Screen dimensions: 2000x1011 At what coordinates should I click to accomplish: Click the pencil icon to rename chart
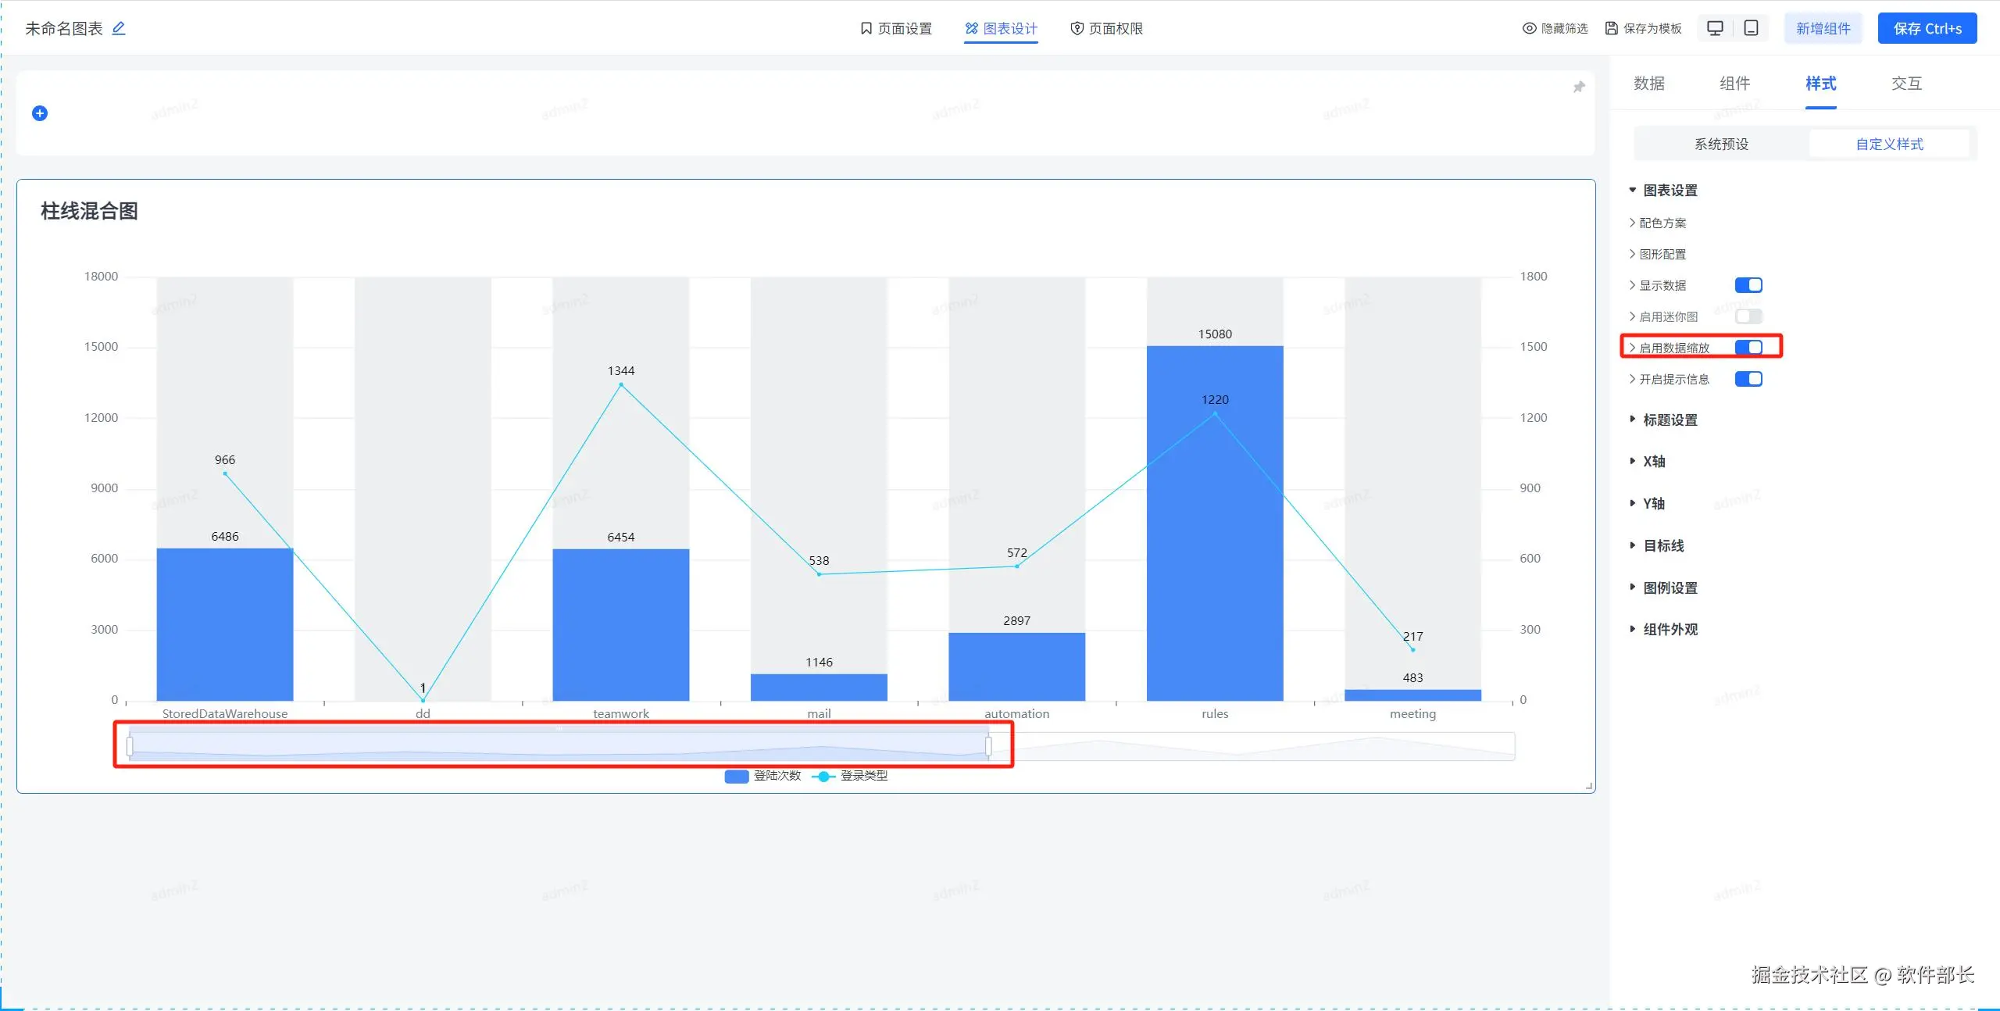point(119,28)
